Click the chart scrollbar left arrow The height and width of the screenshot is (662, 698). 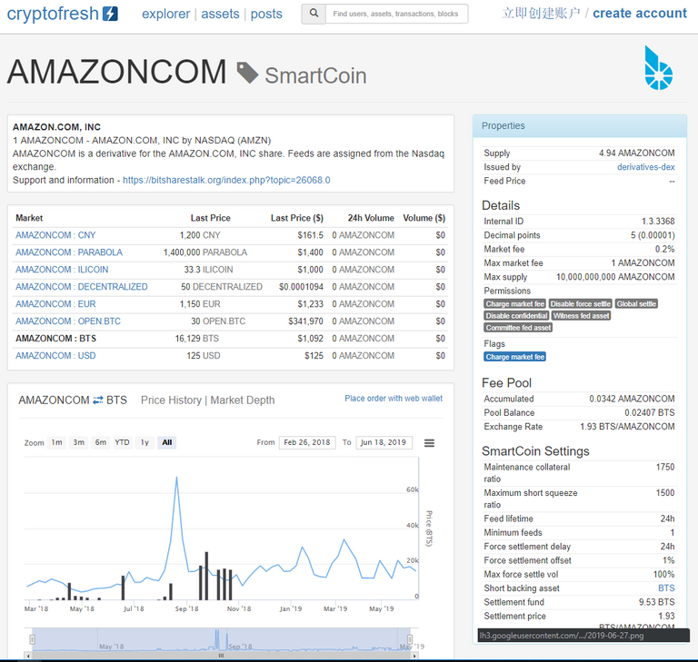click(28, 656)
